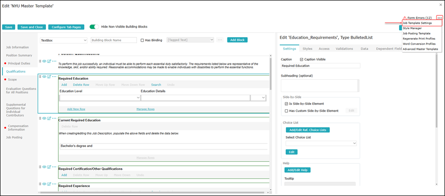445x196 pixels.
Task: Open the ellipsis menu for the Current Required Education block
Action: [54, 118]
